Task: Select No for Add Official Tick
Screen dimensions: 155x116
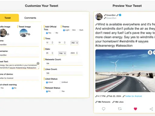Action: (54, 33)
